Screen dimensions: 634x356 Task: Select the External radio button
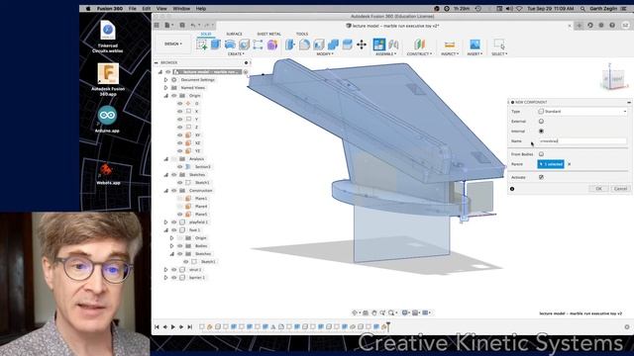tap(541, 121)
